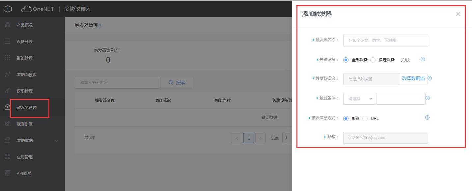Click the 权限管理 key icon
Viewport: 472px width, 191px height.
[x=8, y=91]
